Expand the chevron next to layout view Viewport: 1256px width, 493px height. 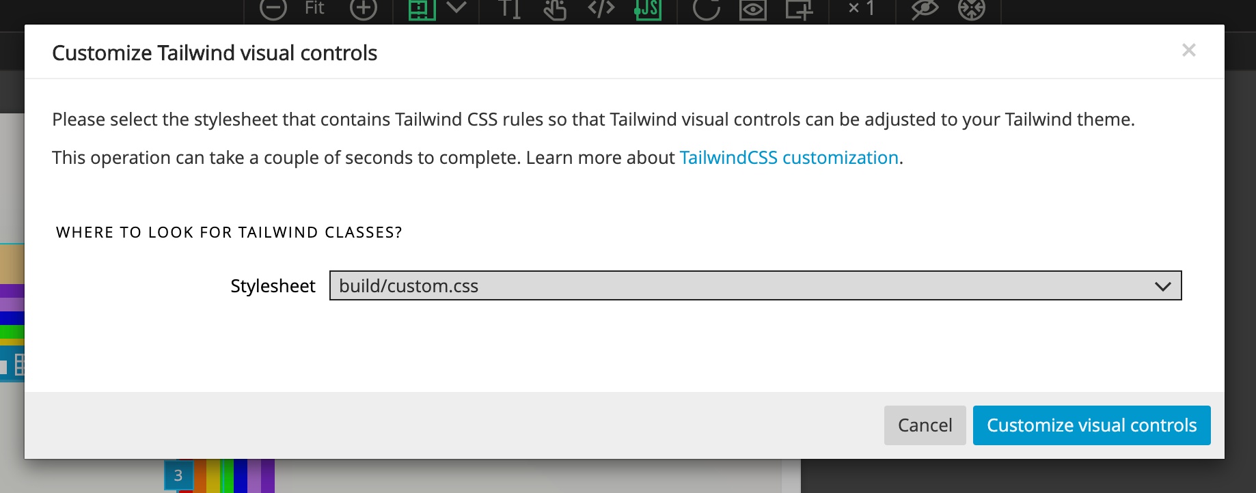click(x=456, y=8)
